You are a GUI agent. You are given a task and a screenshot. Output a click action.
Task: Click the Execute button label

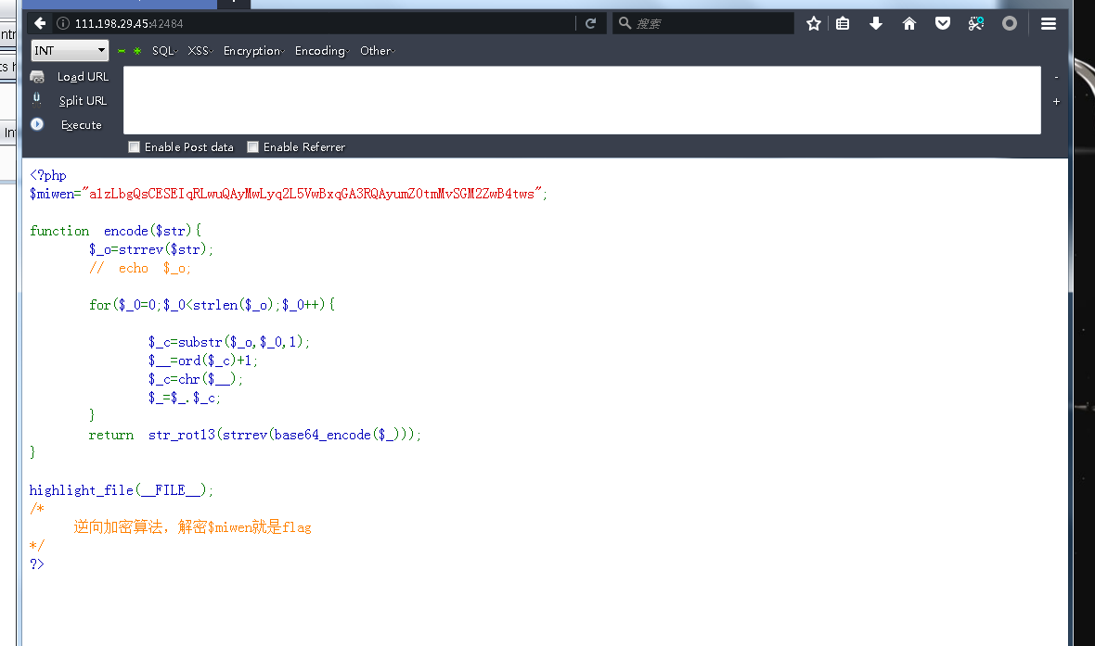click(x=81, y=125)
